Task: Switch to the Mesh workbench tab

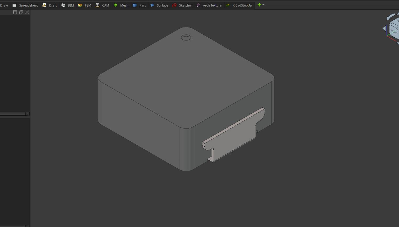Action: (x=121, y=5)
